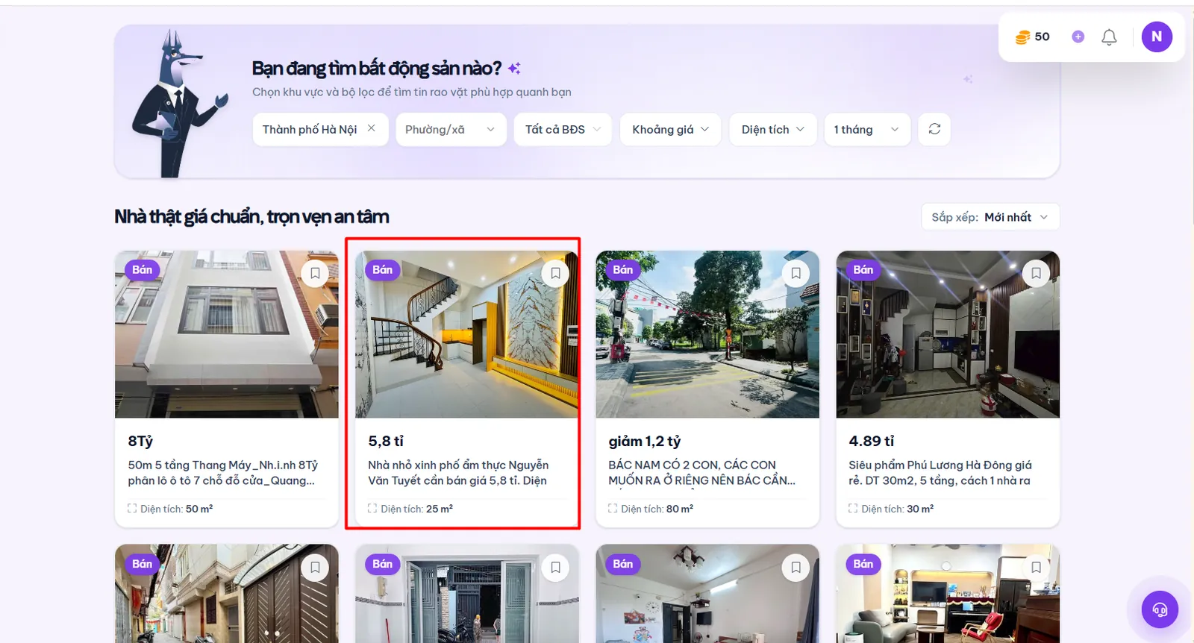Open the Khoảng giá price filter
The image size is (1194, 643).
[x=670, y=129]
